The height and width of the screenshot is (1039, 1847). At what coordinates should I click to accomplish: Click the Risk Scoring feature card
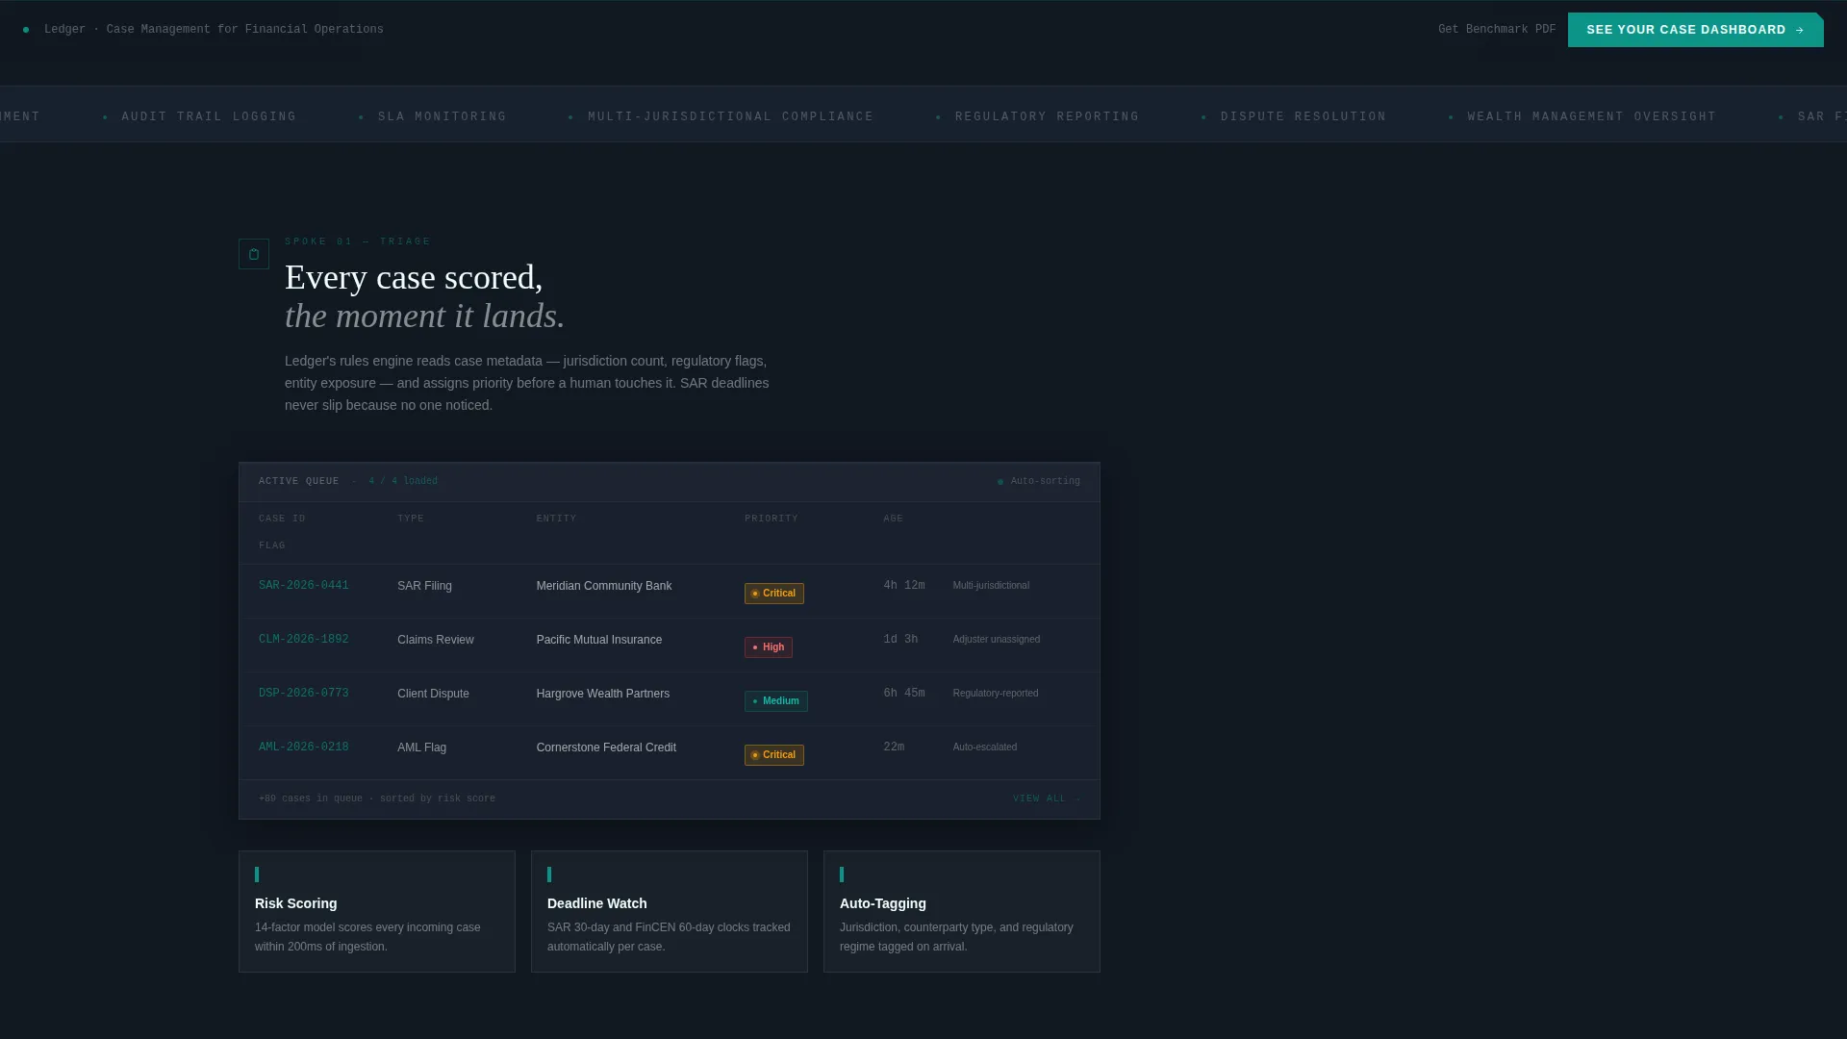(377, 912)
